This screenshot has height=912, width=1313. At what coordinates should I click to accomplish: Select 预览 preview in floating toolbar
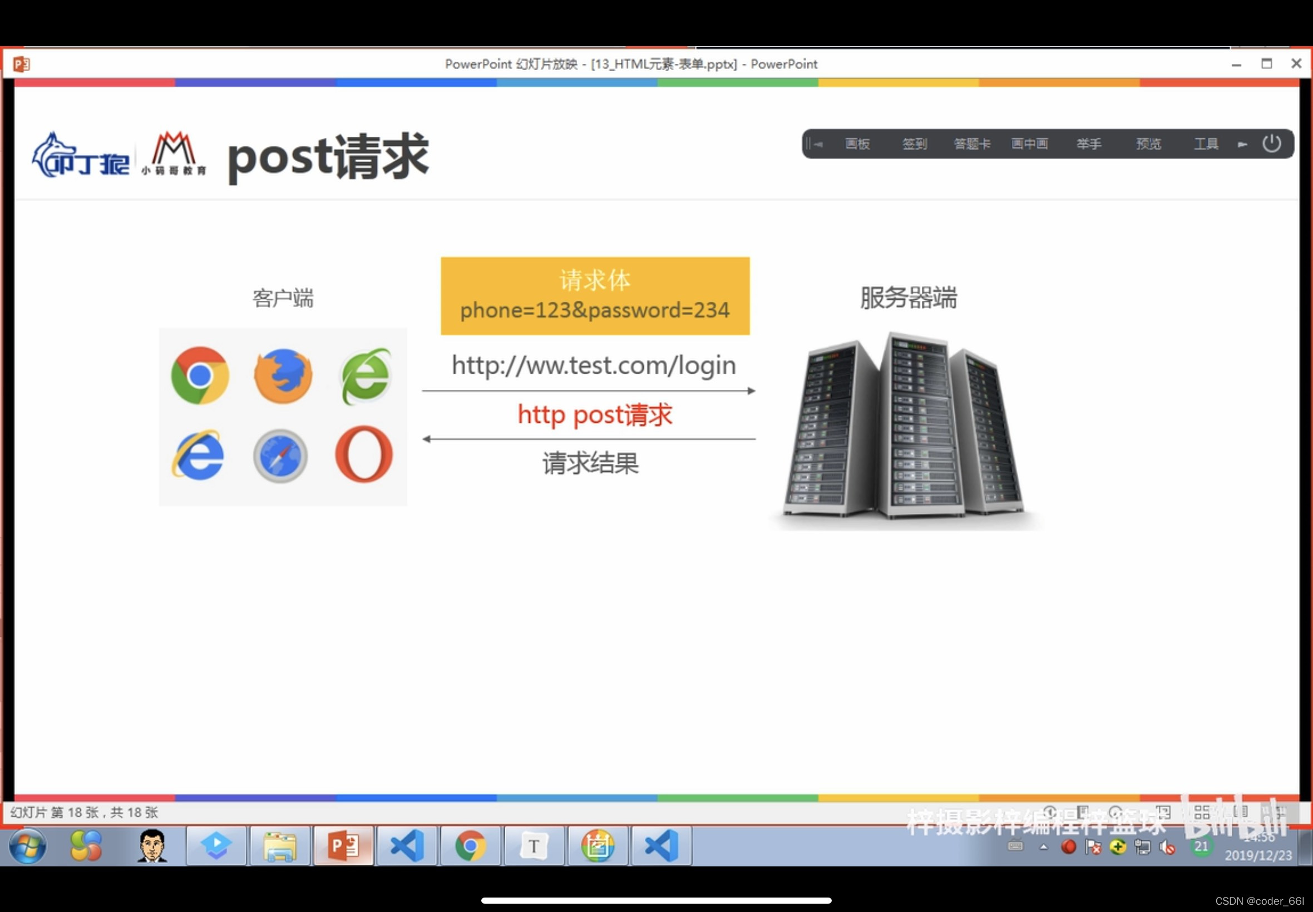(x=1148, y=144)
